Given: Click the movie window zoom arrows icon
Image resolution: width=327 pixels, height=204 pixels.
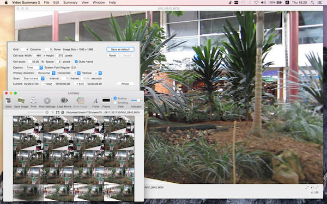Looking at the screenshot, I should (306, 188).
